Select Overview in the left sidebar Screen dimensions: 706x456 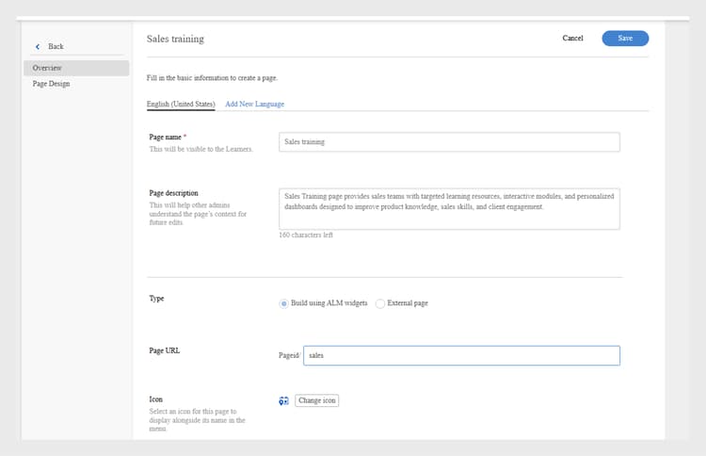(47, 68)
